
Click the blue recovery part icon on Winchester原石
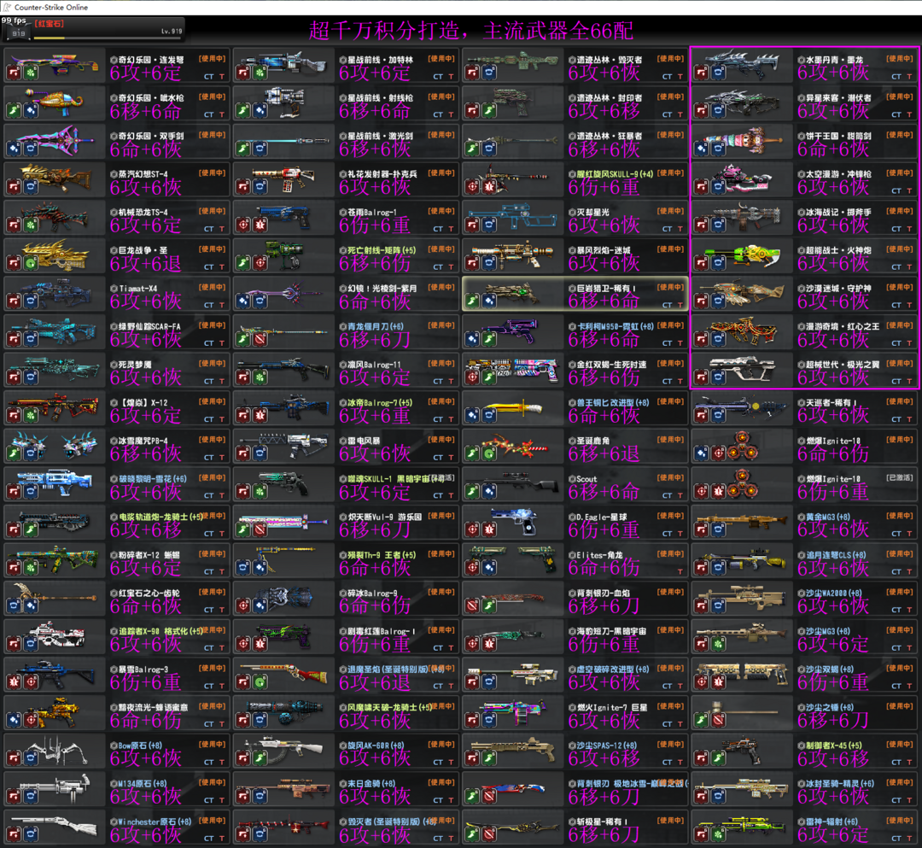[x=31, y=835]
